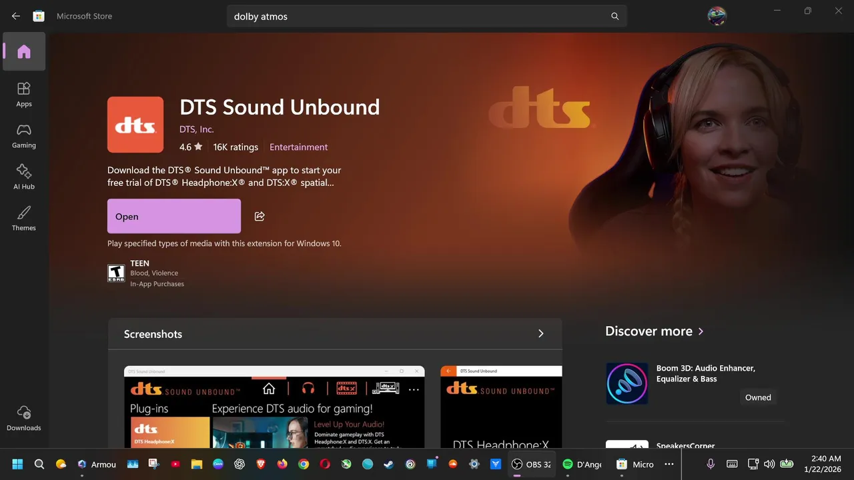Open the user profile avatar

717,16
